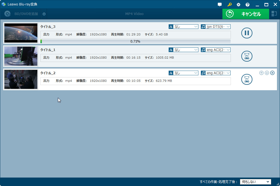Open the 何もしない post-task dropdown
Viewport: 280px width, 186px height.
click(x=255, y=182)
